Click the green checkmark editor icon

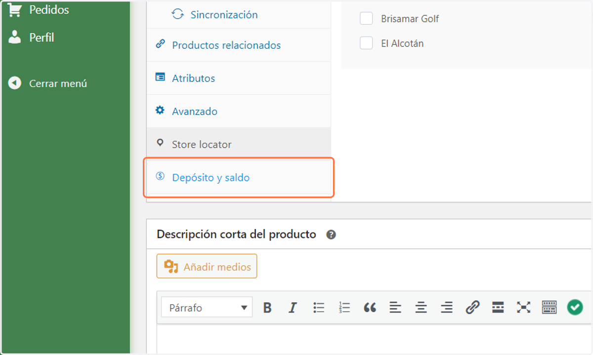(575, 307)
